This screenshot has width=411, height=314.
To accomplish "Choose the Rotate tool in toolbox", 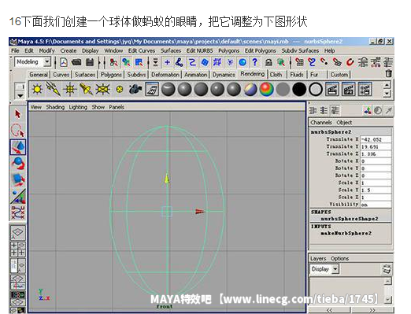I will (x=17, y=163).
